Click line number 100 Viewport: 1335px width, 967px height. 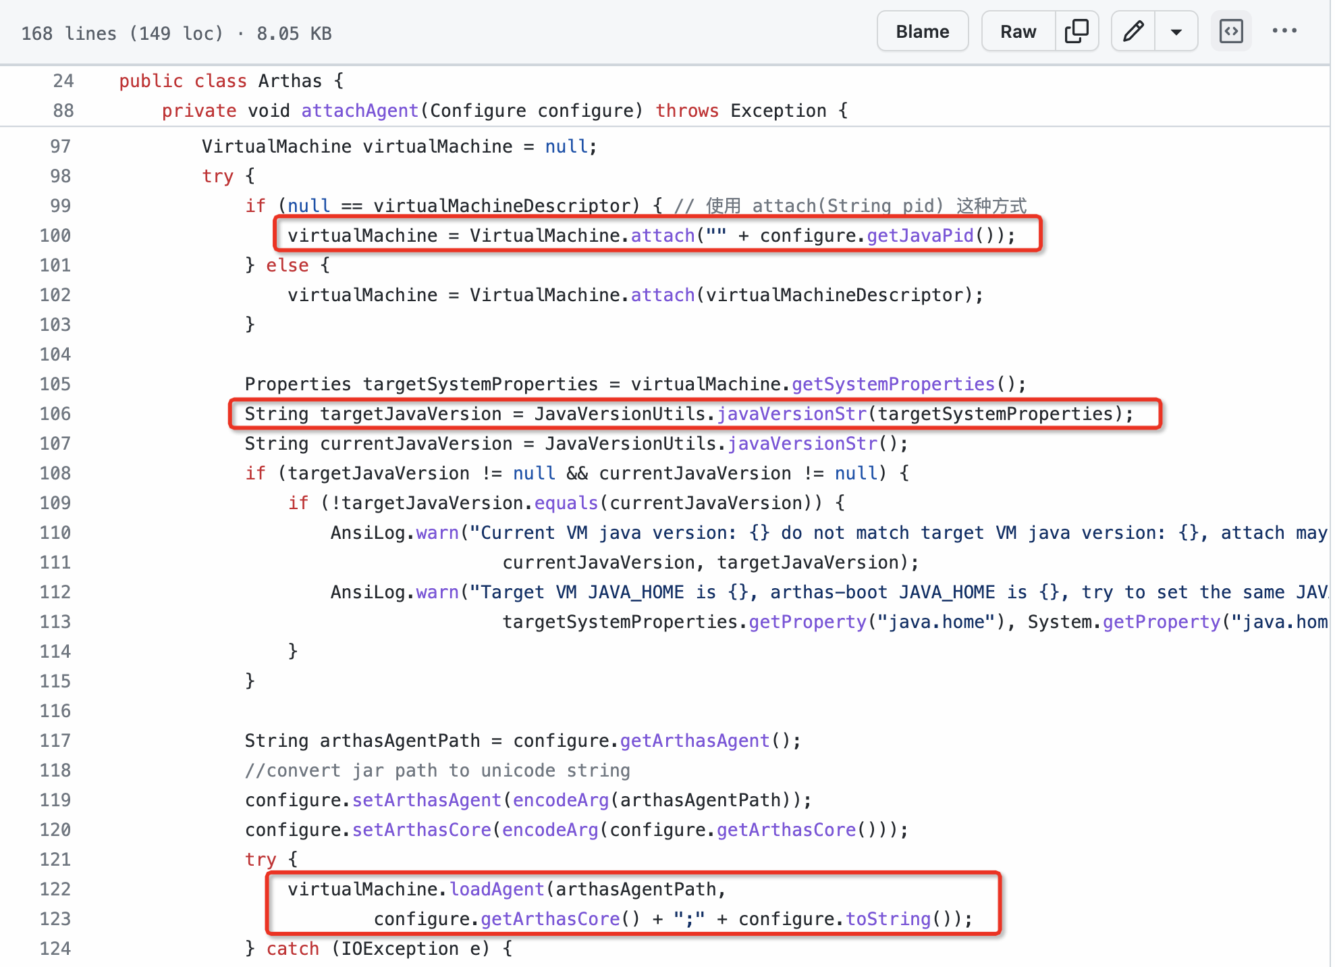pyautogui.click(x=55, y=236)
